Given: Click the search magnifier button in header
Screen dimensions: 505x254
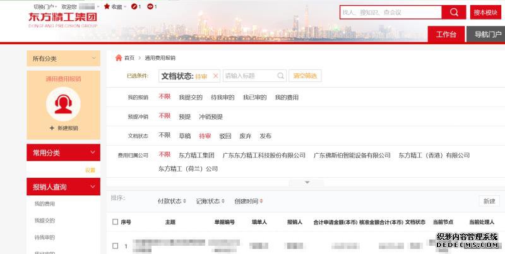Looking at the screenshot, I should coord(454,12).
